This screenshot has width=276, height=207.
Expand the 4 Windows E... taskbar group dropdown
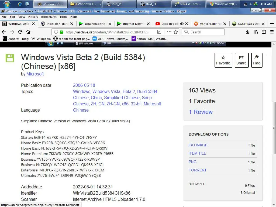tap(100, 4)
